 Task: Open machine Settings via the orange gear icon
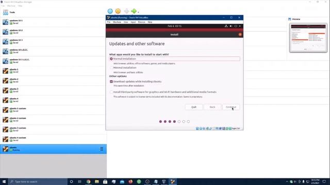coord(118,11)
